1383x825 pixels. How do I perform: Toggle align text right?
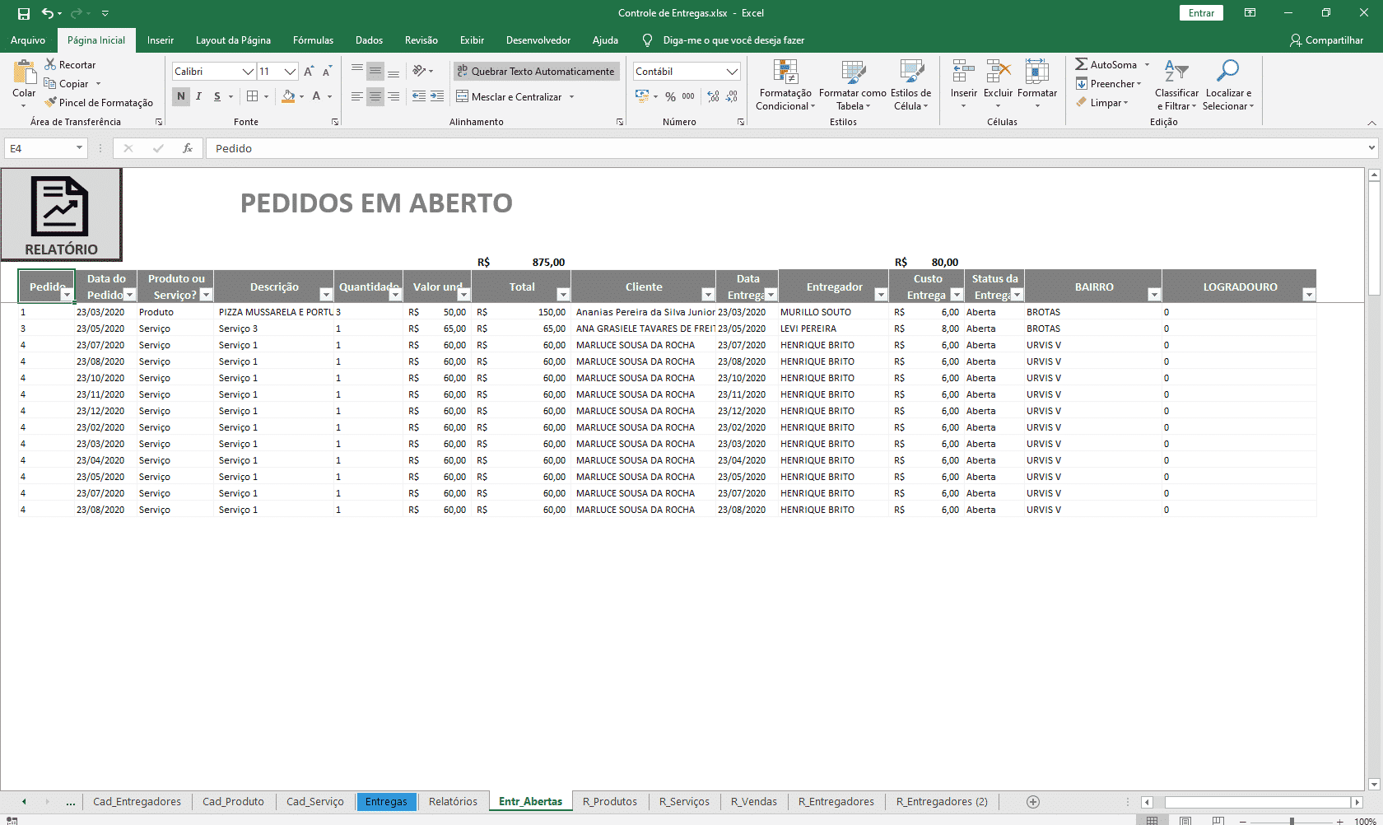[393, 96]
